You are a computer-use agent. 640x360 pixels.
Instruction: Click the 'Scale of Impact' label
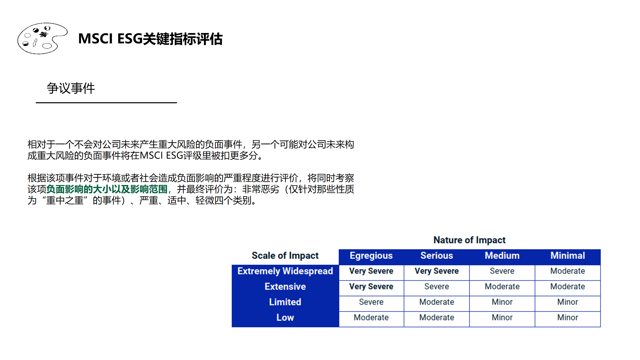tap(285, 255)
